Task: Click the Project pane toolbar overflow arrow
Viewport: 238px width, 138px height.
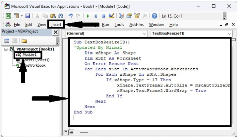Action: click(57, 41)
